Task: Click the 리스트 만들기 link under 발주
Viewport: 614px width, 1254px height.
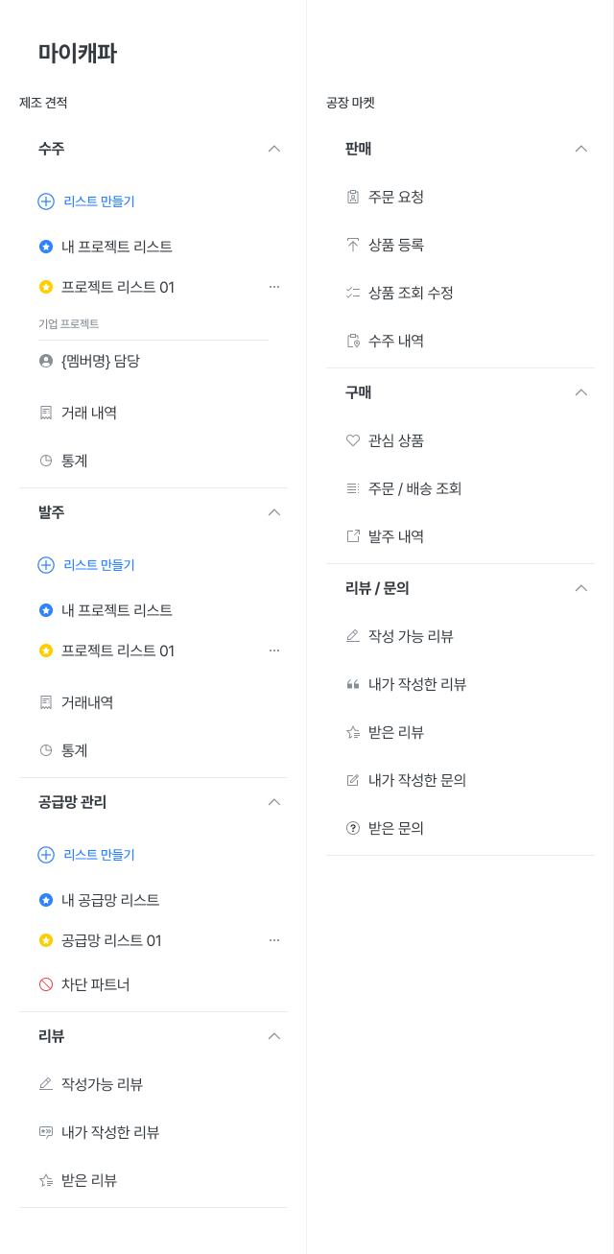Action: point(90,565)
